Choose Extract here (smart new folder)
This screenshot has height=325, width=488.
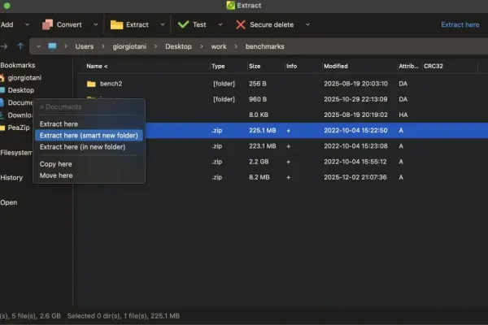click(89, 136)
